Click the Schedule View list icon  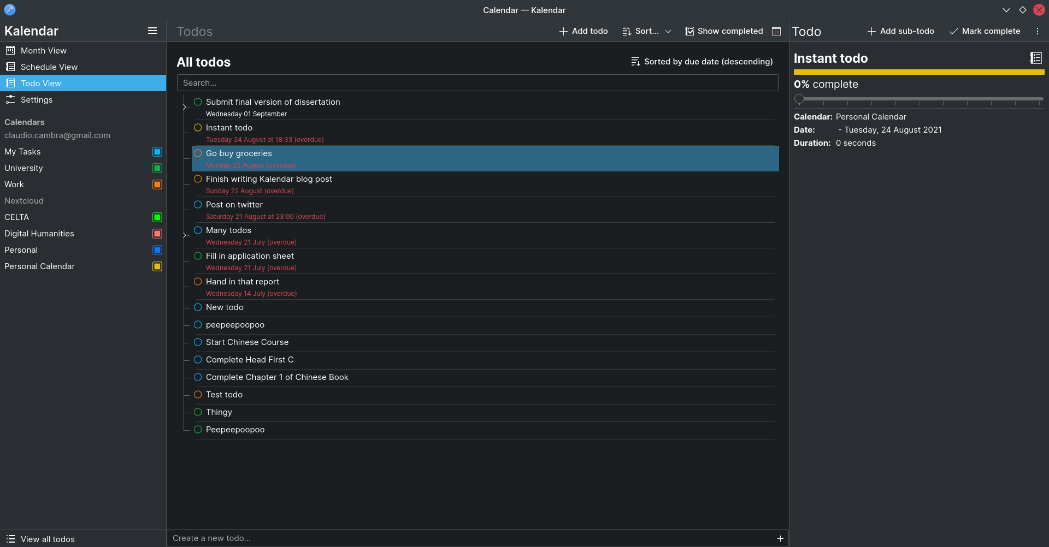tap(10, 67)
